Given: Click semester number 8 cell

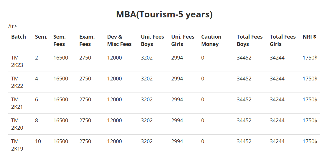Looking at the screenshot, I should click(37, 121).
